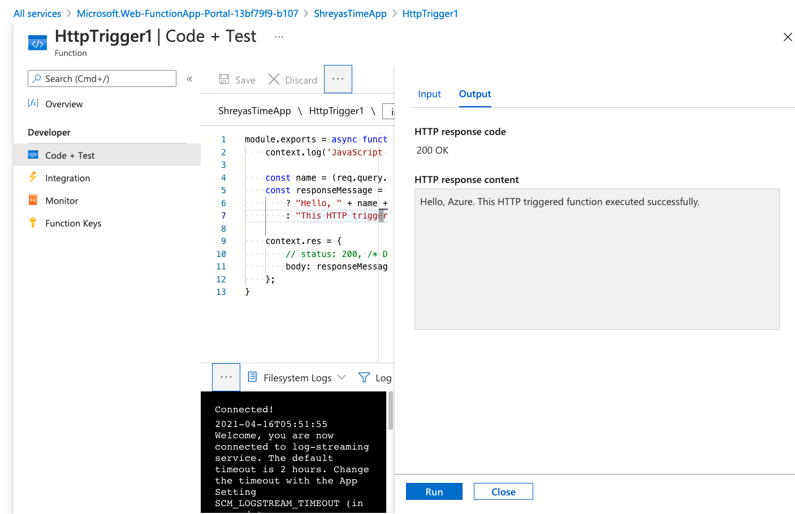
Task: Click the Connected! log message
Action: tap(244, 410)
